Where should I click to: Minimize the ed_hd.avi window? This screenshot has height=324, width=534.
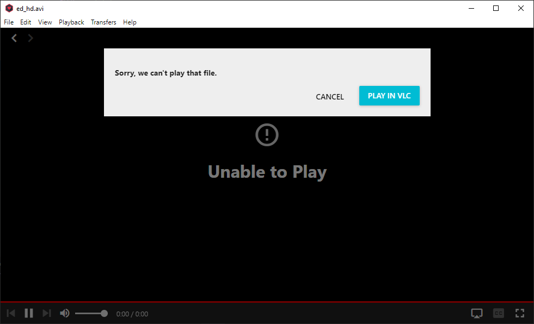point(471,8)
